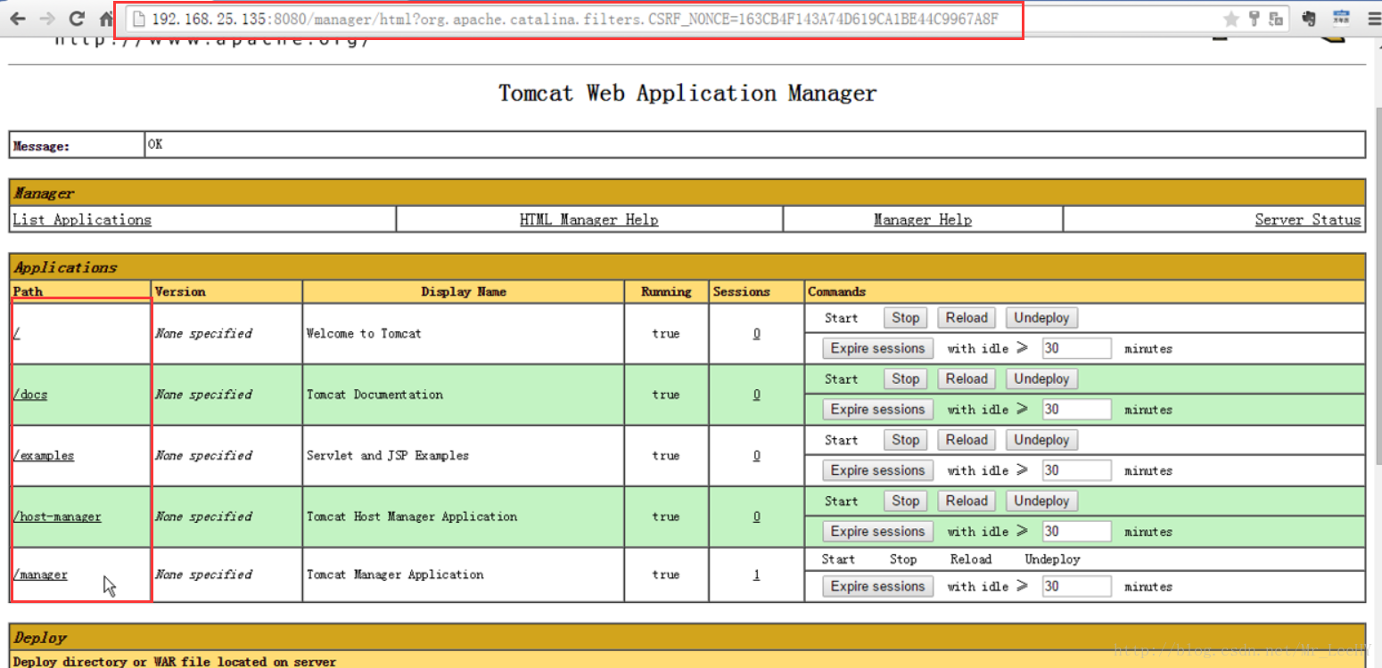1382x668 pixels.
Task: Open the sessions count 0 for /examples
Action: click(x=756, y=455)
